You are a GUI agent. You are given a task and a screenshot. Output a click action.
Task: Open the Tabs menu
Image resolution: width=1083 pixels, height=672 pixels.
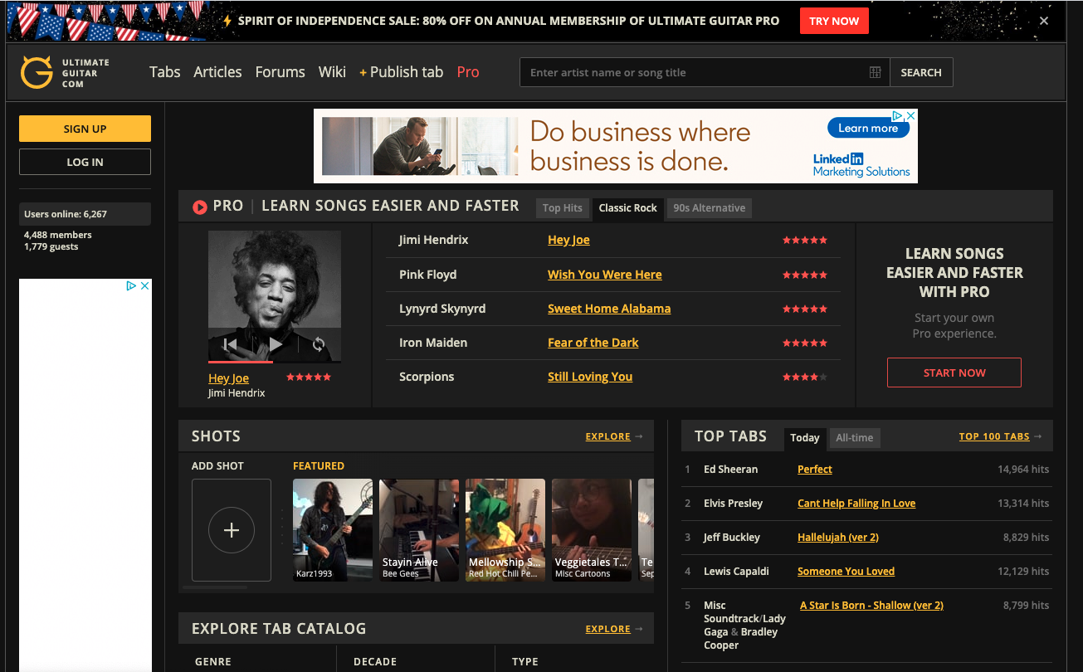[165, 72]
